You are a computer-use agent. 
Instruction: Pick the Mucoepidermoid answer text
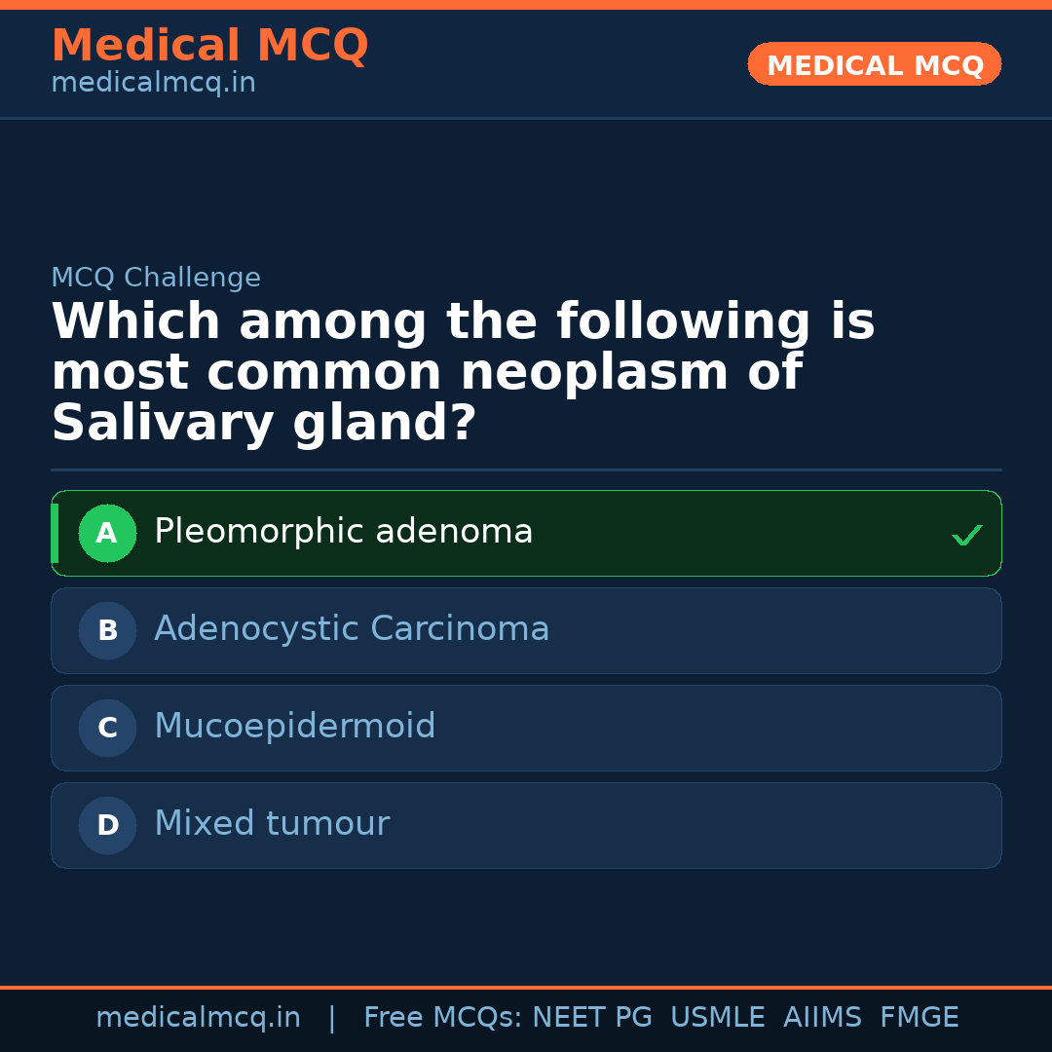point(294,727)
